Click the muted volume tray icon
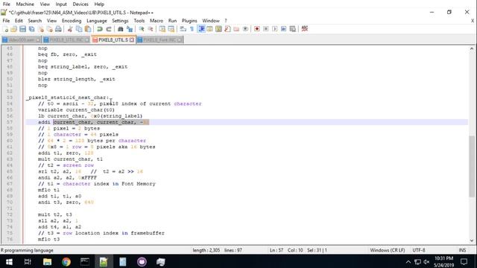The width and height of the screenshot is (477, 268). pyautogui.click(x=426, y=261)
